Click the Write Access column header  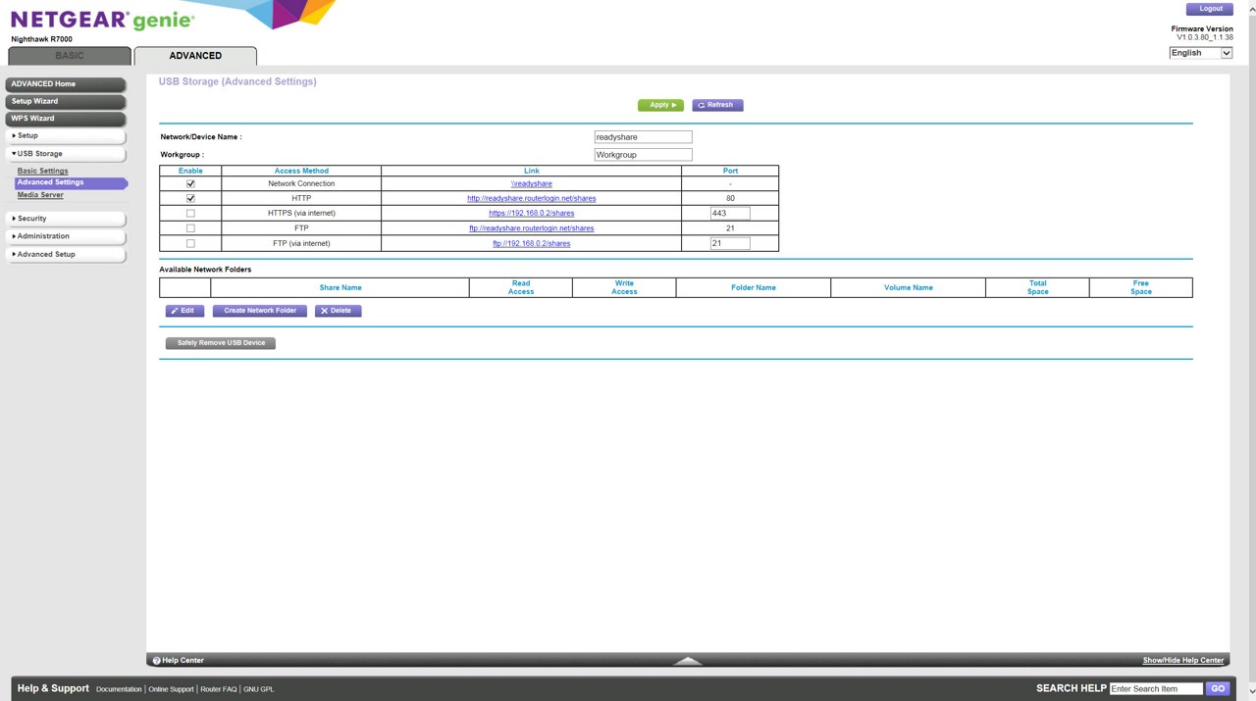624,287
